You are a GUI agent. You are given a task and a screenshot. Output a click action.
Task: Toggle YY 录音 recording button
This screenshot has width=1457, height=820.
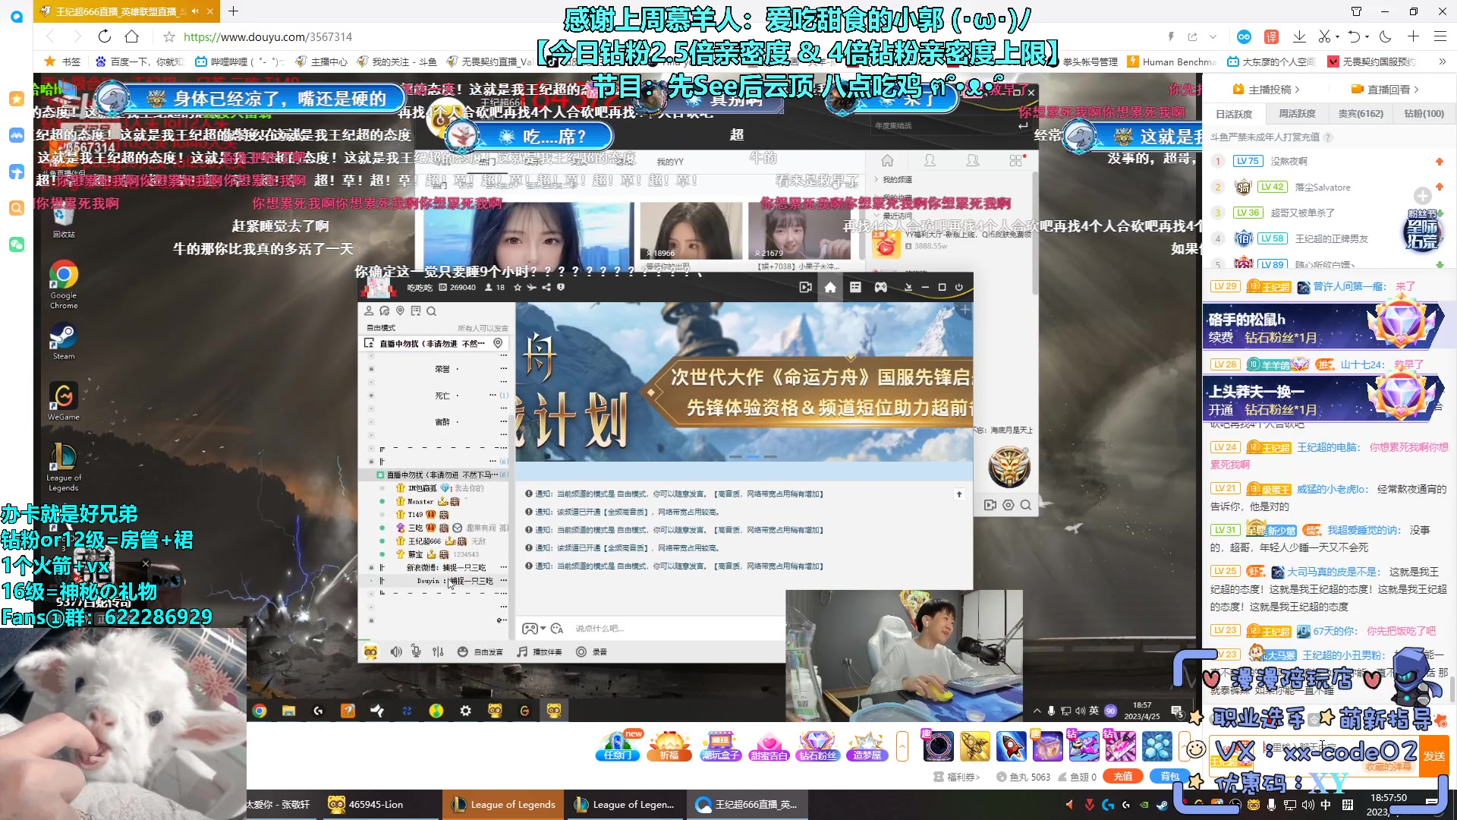[592, 651]
